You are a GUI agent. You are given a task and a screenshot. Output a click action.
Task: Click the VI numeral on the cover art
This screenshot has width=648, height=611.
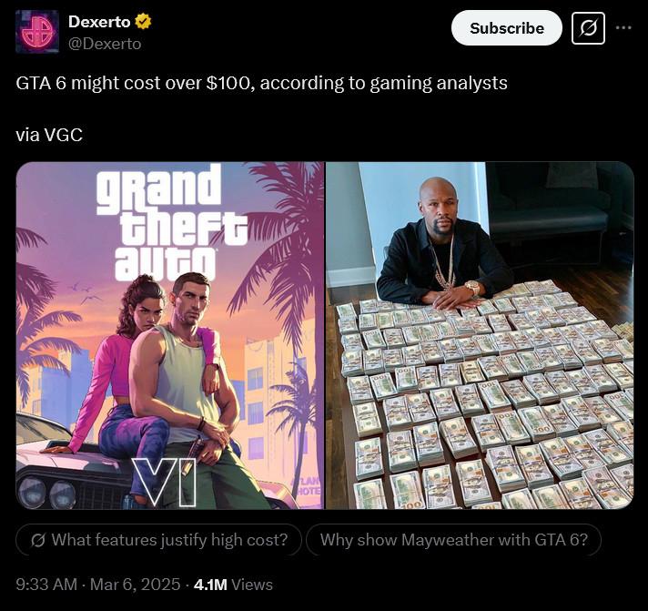coord(165,482)
